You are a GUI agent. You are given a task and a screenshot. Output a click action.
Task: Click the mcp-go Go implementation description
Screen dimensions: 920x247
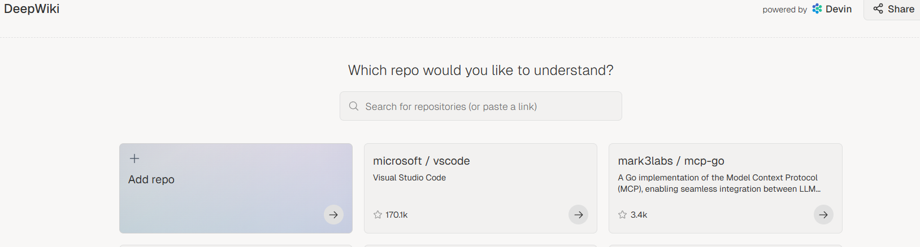tap(718, 183)
